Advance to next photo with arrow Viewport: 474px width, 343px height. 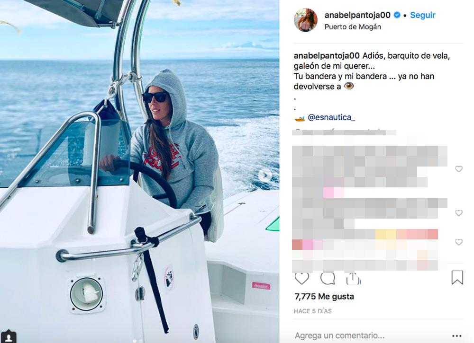tap(265, 175)
